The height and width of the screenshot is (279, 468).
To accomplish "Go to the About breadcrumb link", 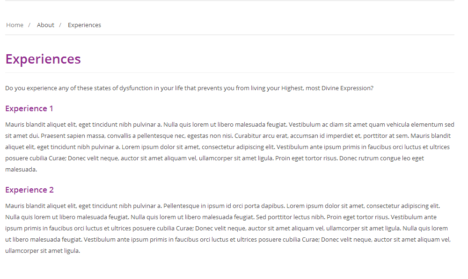I will point(45,25).
